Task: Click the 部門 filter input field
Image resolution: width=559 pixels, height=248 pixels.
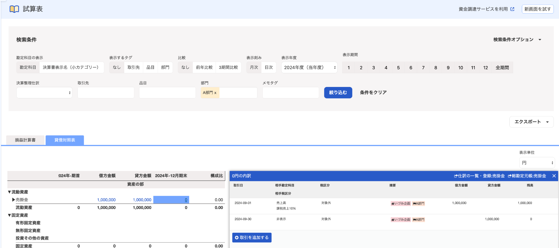Action: click(x=238, y=93)
